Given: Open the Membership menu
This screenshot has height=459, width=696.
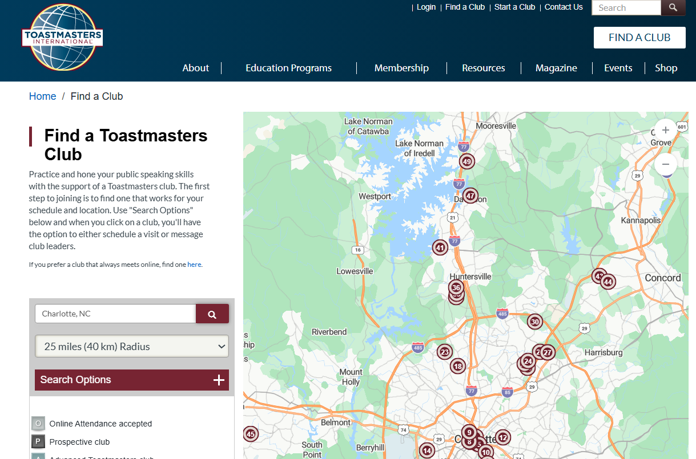Looking at the screenshot, I should click(x=401, y=68).
